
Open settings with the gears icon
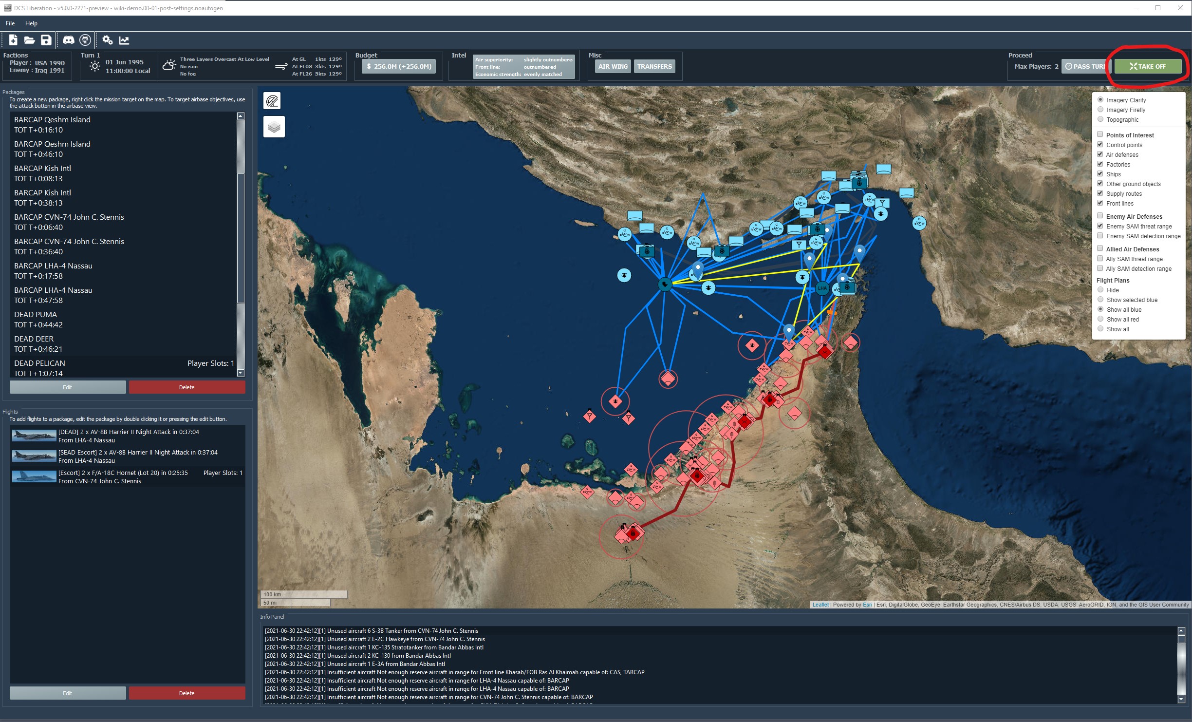[x=108, y=40]
